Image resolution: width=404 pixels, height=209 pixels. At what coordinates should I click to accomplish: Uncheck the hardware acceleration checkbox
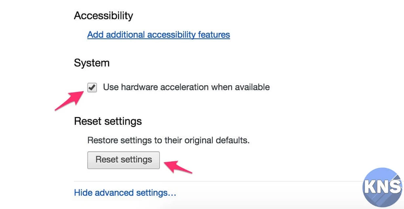coord(92,87)
